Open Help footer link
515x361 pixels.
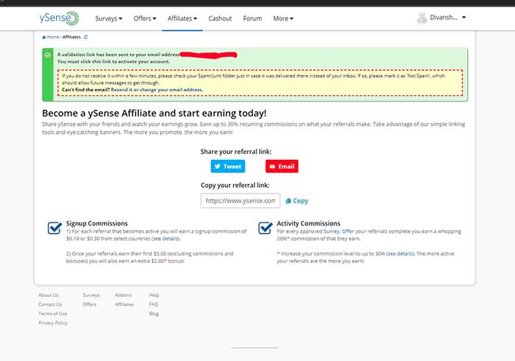click(154, 295)
